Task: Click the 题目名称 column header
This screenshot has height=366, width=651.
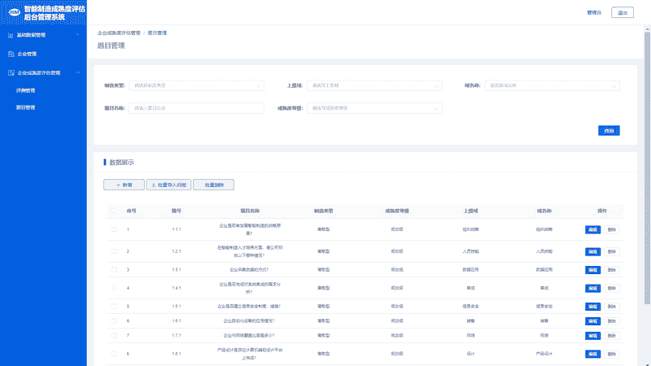Action: (x=250, y=211)
